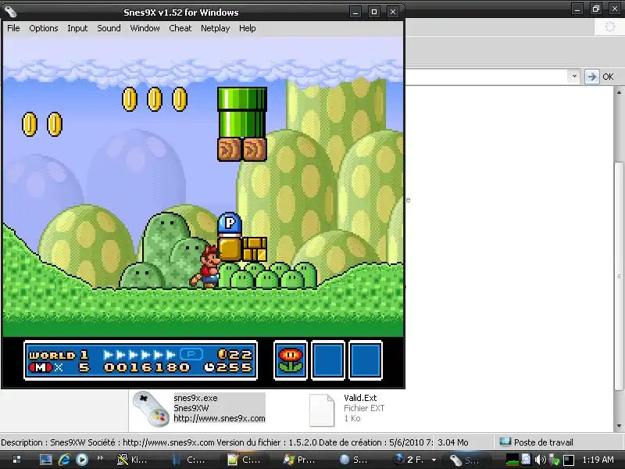625x469 pixels.
Task: Click the fire flower item card
Action: [x=291, y=360]
